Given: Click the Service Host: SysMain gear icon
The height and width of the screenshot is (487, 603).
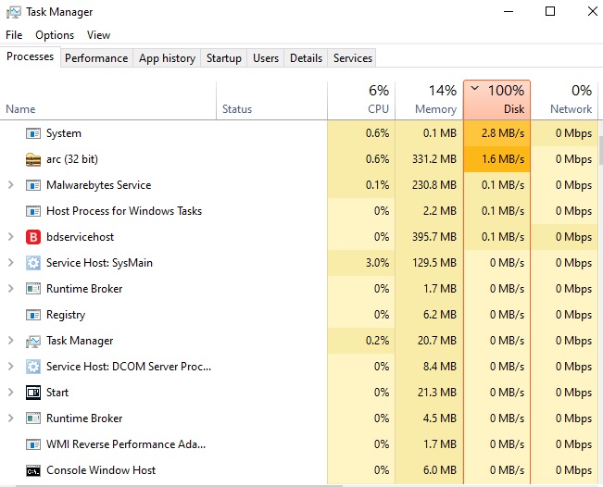Looking at the screenshot, I should [33, 263].
